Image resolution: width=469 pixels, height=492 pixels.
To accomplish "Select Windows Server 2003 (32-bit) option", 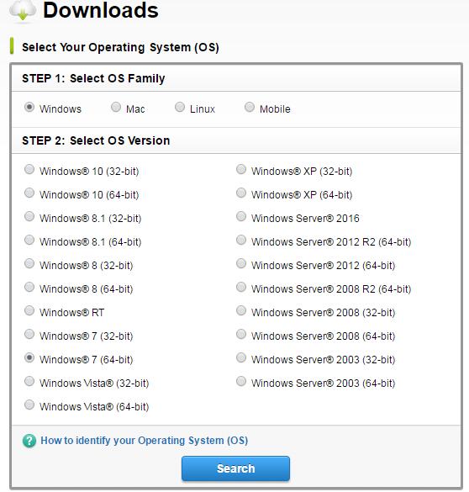I will coord(241,357).
